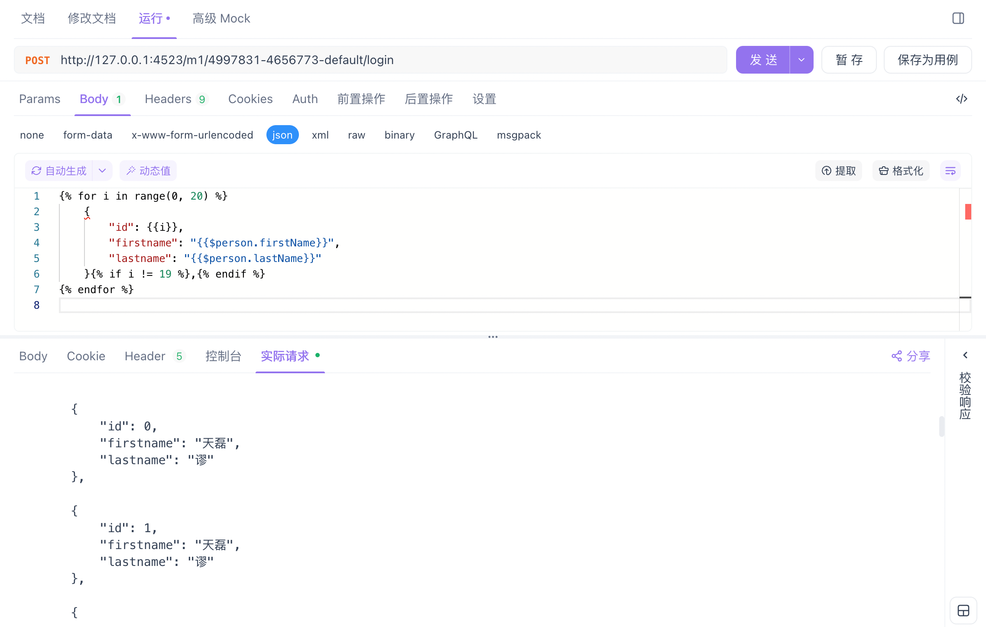The image size is (986, 627).
Task: Select the json body type
Action: click(x=282, y=135)
